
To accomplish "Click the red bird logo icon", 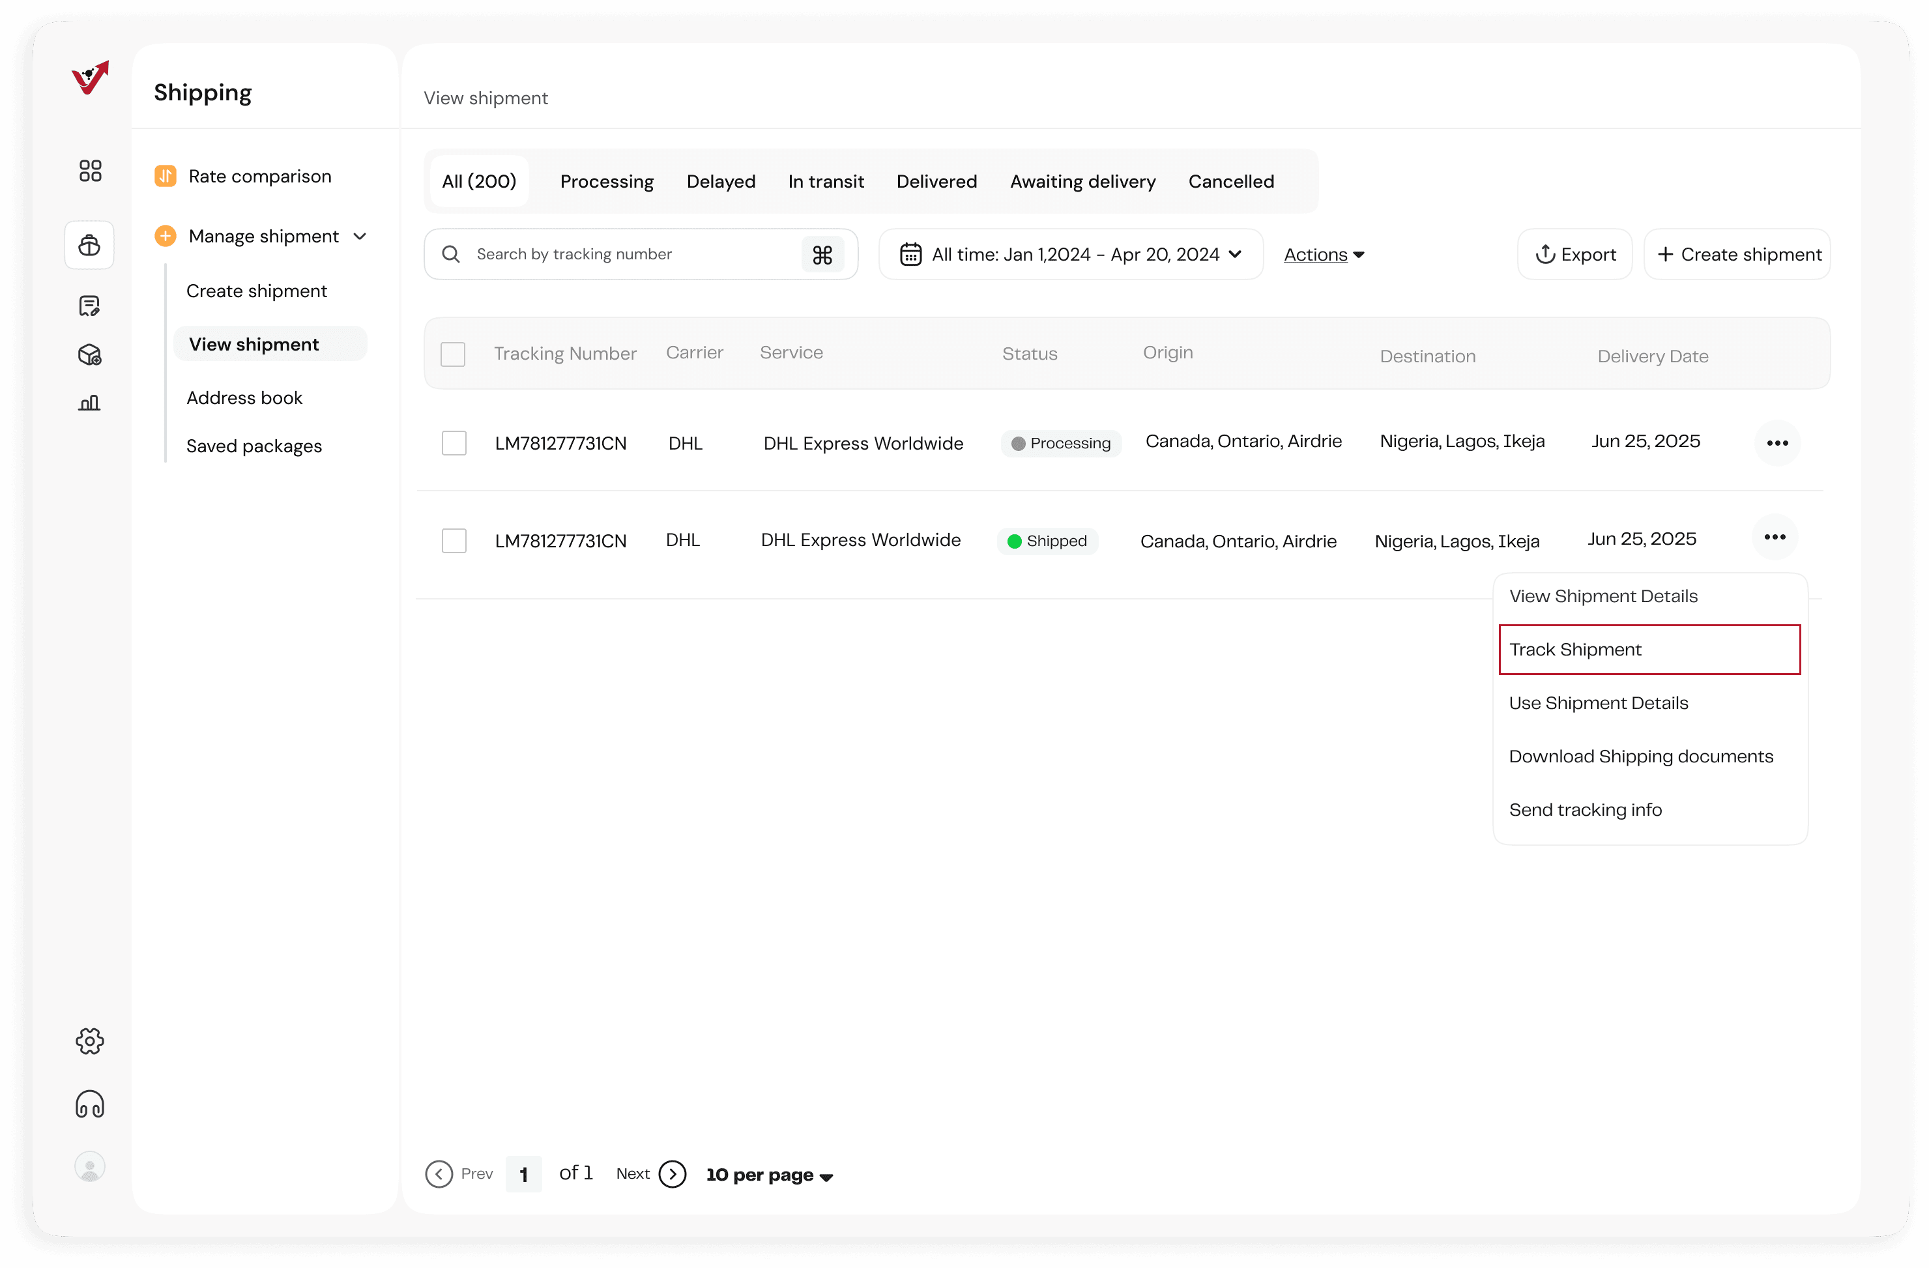I will point(90,78).
